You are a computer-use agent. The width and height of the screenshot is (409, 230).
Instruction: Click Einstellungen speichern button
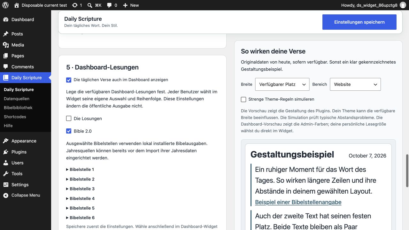[x=359, y=22]
